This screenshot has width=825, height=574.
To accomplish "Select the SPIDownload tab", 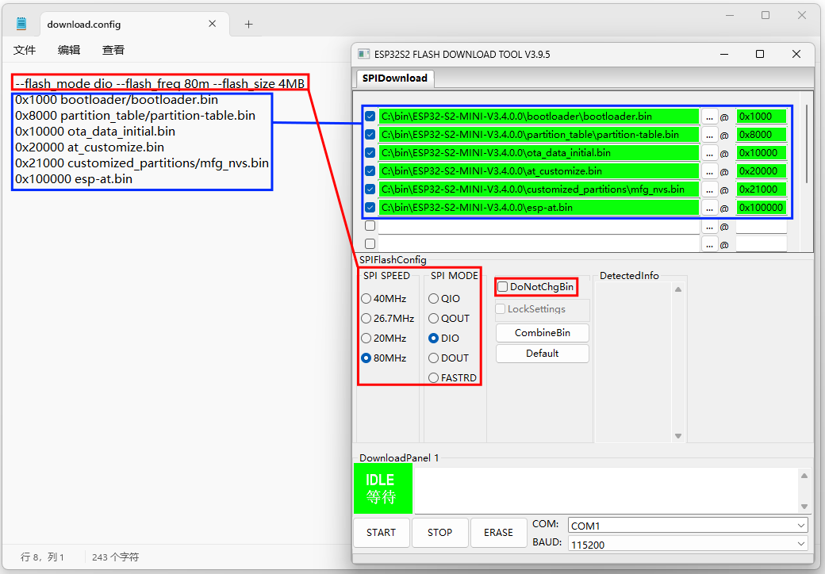I will (394, 78).
